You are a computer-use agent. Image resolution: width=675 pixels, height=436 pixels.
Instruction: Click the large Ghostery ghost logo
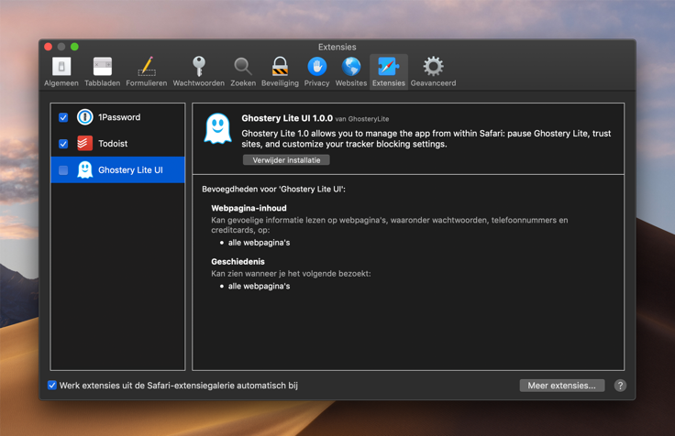218,128
